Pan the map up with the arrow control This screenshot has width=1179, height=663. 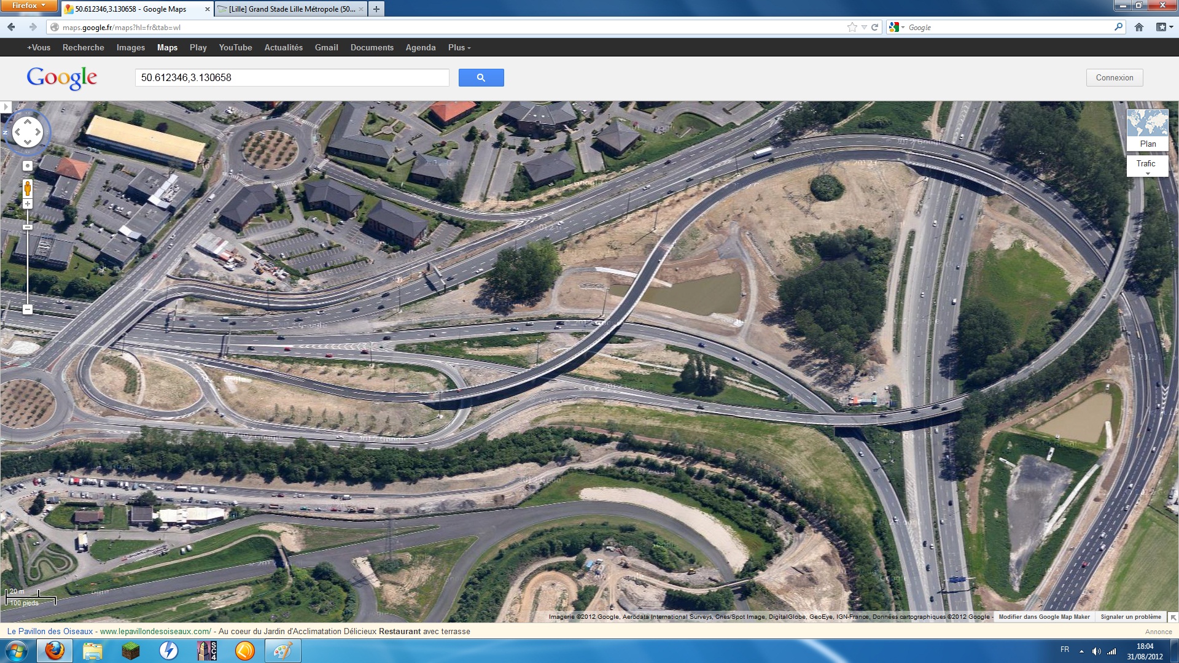tap(27, 122)
